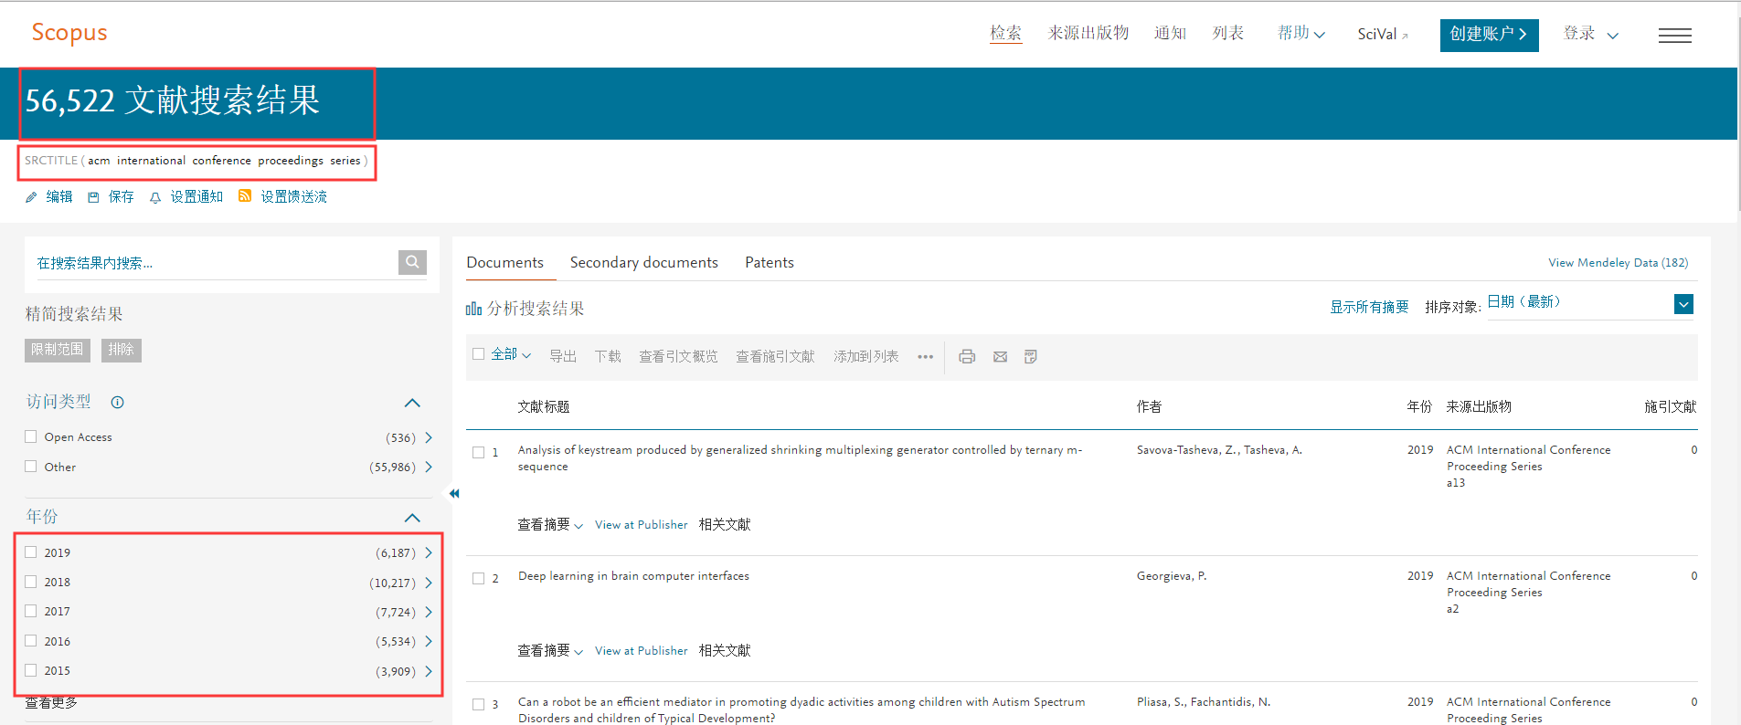
Task: Click the pencil edit icon next to 编辑
Action: (31, 197)
